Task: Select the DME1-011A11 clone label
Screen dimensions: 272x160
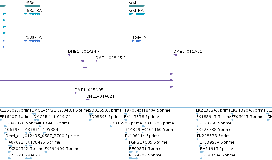Action: tap(188, 52)
